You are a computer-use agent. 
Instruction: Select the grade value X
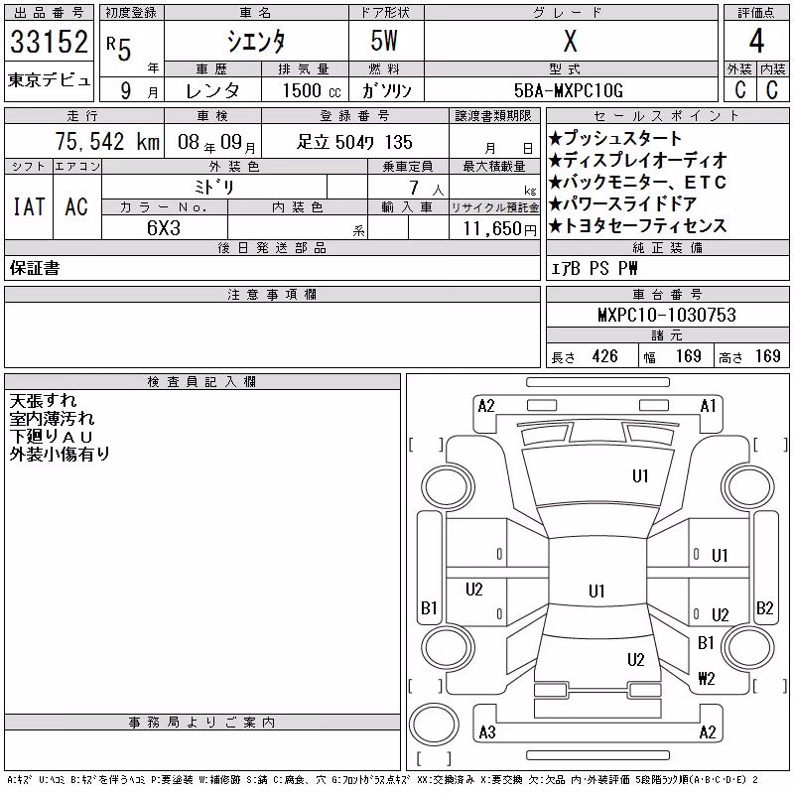(x=570, y=41)
